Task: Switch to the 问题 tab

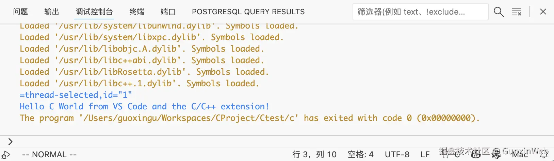Action: coord(20,12)
